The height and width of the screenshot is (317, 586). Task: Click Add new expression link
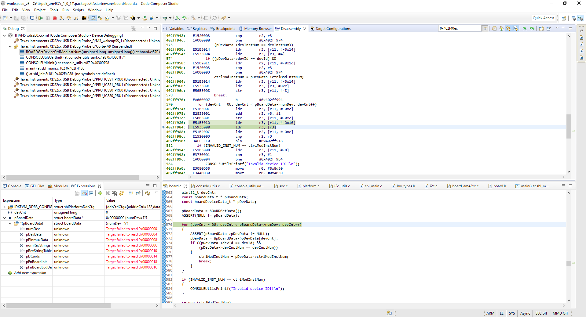pyautogui.click(x=30, y=273)
